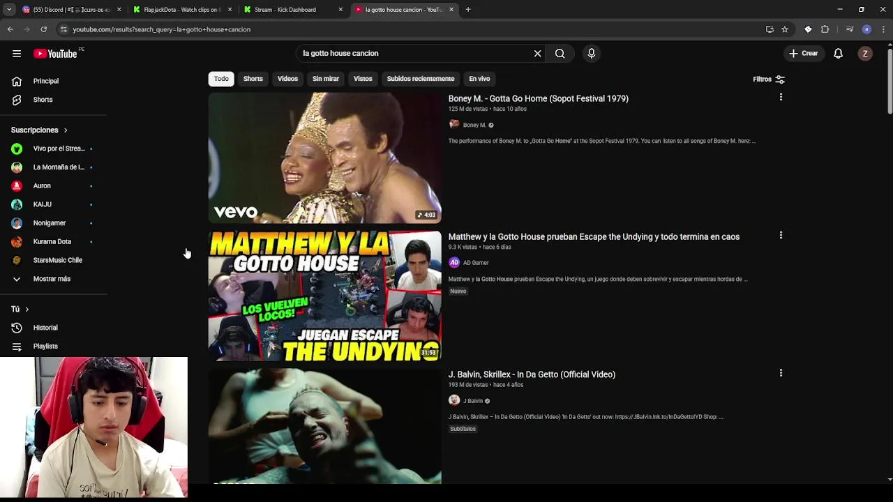
Task: Open the notifications bell
Action: 839,54
